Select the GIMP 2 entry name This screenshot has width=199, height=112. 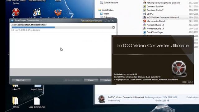tap(150, 14)
